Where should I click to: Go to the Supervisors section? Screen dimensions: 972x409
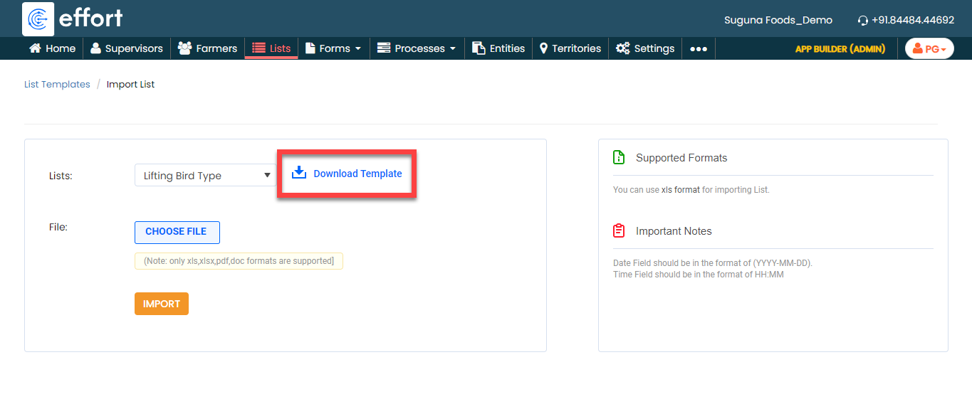(127, 48)
